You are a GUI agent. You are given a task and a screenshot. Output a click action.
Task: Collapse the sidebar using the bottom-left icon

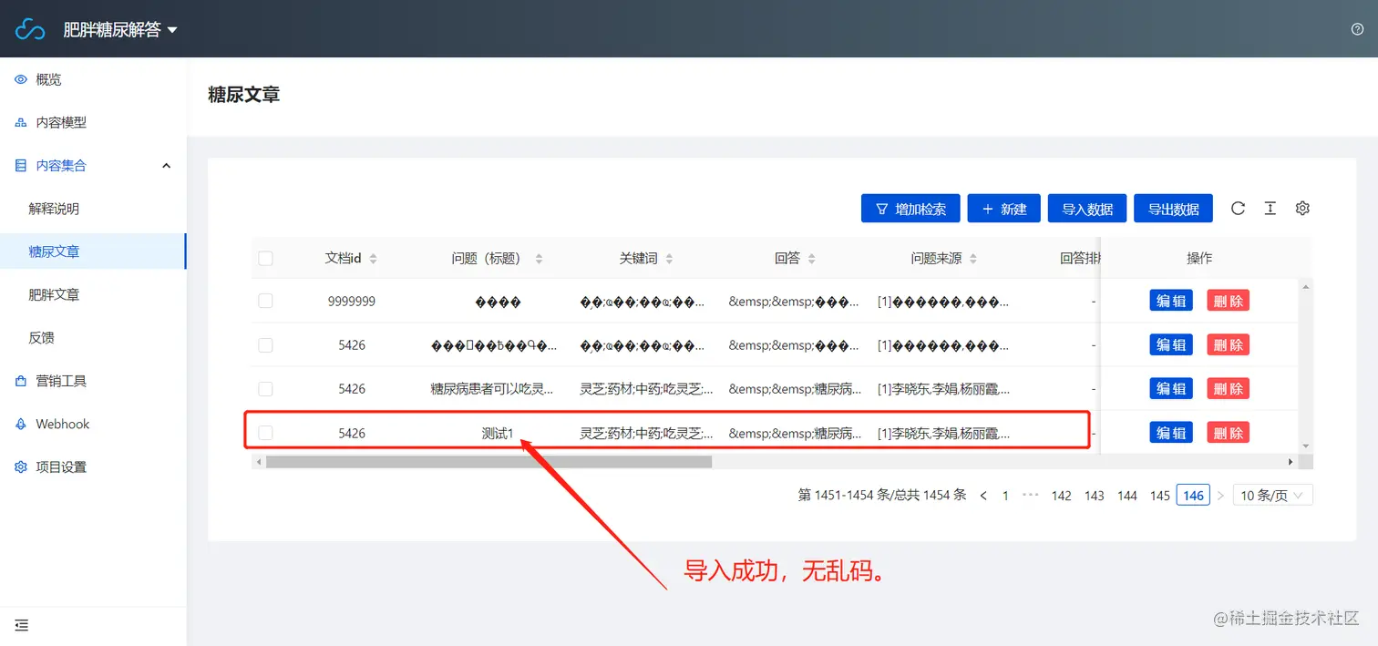pyautogui.click(x=21, y=625)
